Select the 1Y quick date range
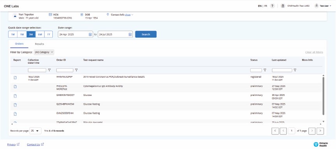The width and height of the screenshot is (336, 149). (x=48, y=34)
